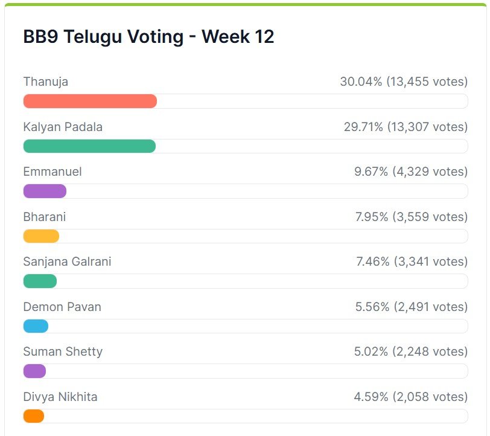Click the 30.04% (13,455 votes) text
The height and width of the screenshot is (436, 490).
click(404, 82)
